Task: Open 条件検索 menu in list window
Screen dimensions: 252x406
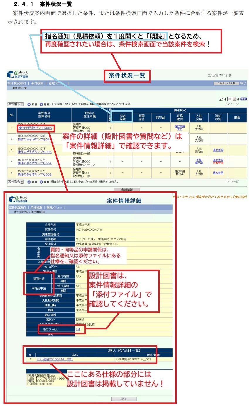Action: pos(37,83)
